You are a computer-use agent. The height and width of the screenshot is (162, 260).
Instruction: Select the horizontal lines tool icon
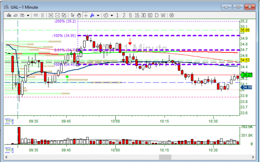point(36,15)
